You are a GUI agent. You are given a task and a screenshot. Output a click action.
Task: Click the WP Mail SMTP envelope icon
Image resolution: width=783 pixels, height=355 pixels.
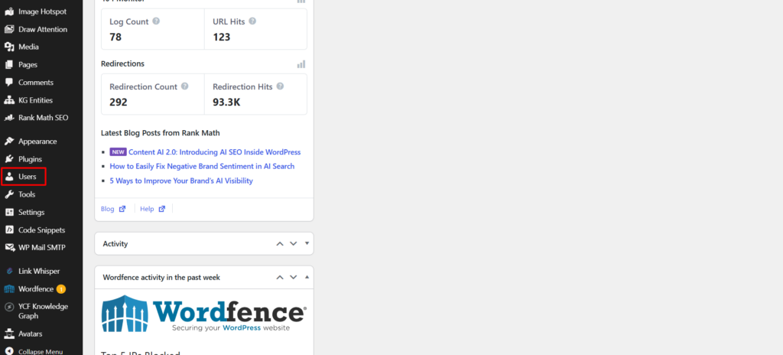tap(9, 247)
